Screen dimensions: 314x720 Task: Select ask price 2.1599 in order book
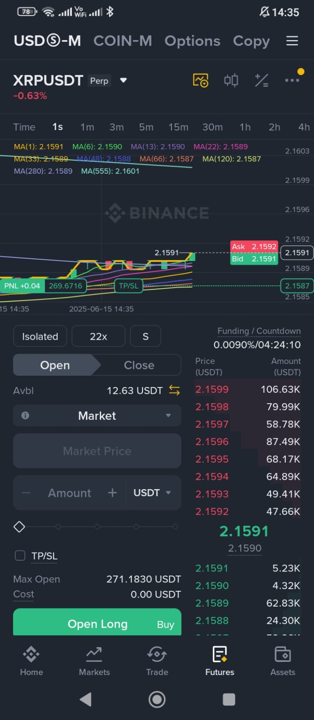(212, 389)
